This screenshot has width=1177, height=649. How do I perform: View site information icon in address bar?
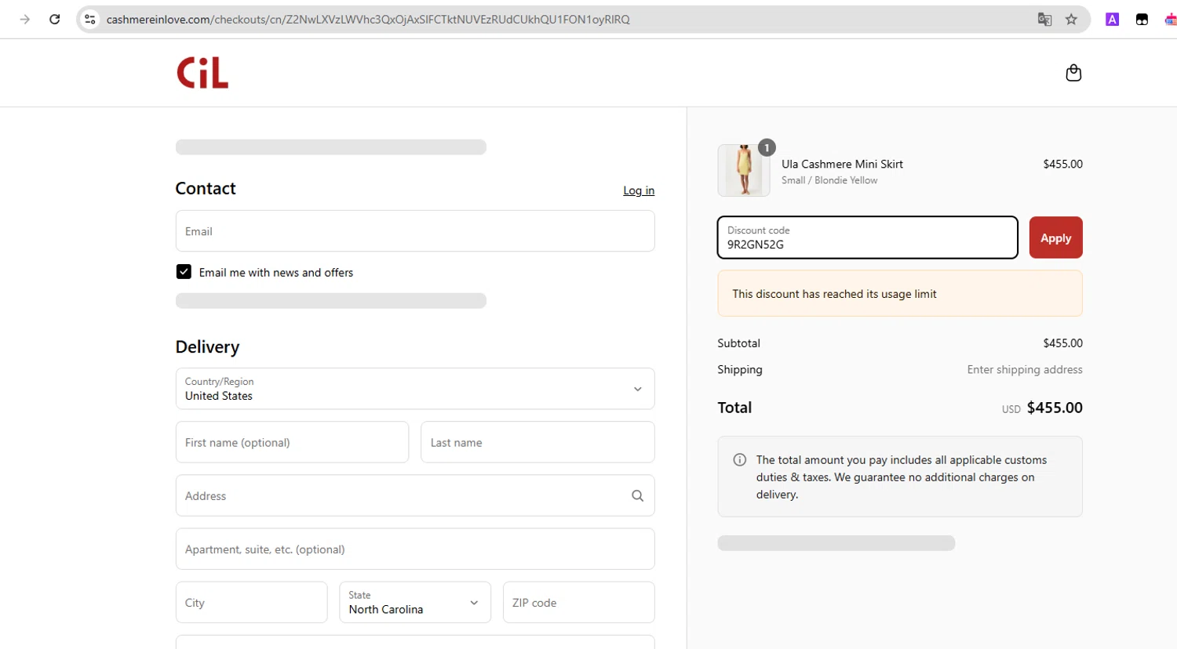90,20
